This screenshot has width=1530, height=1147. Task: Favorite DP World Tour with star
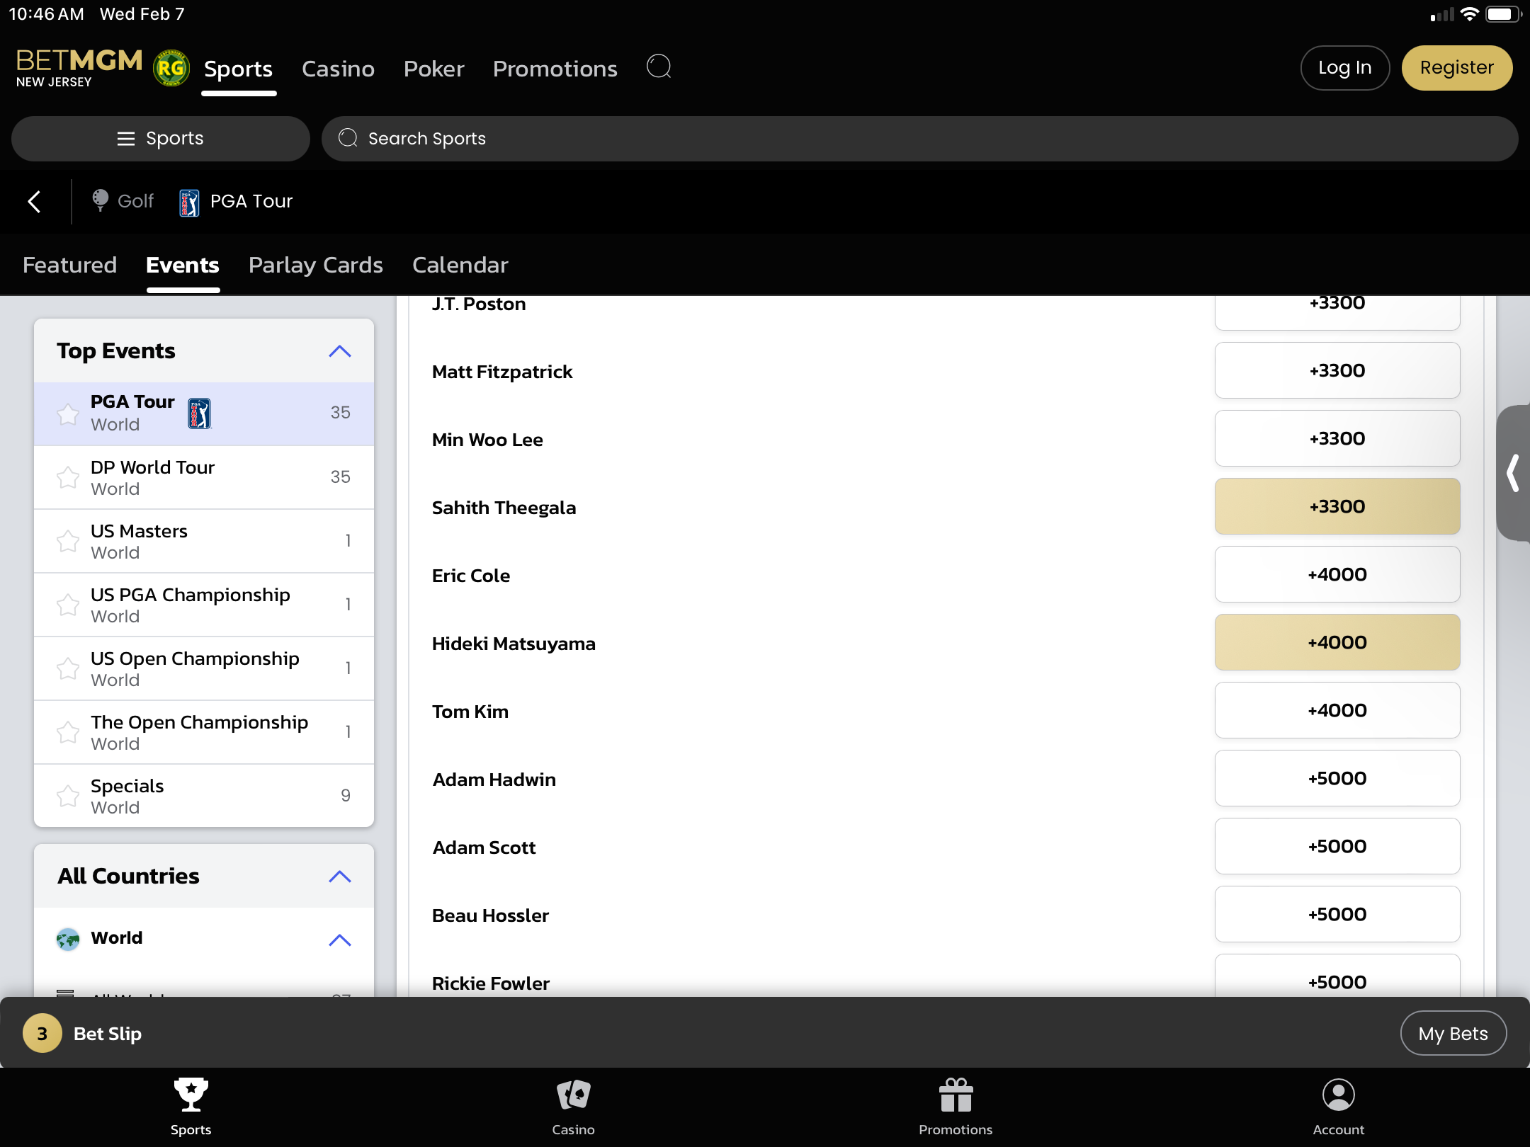68,478
